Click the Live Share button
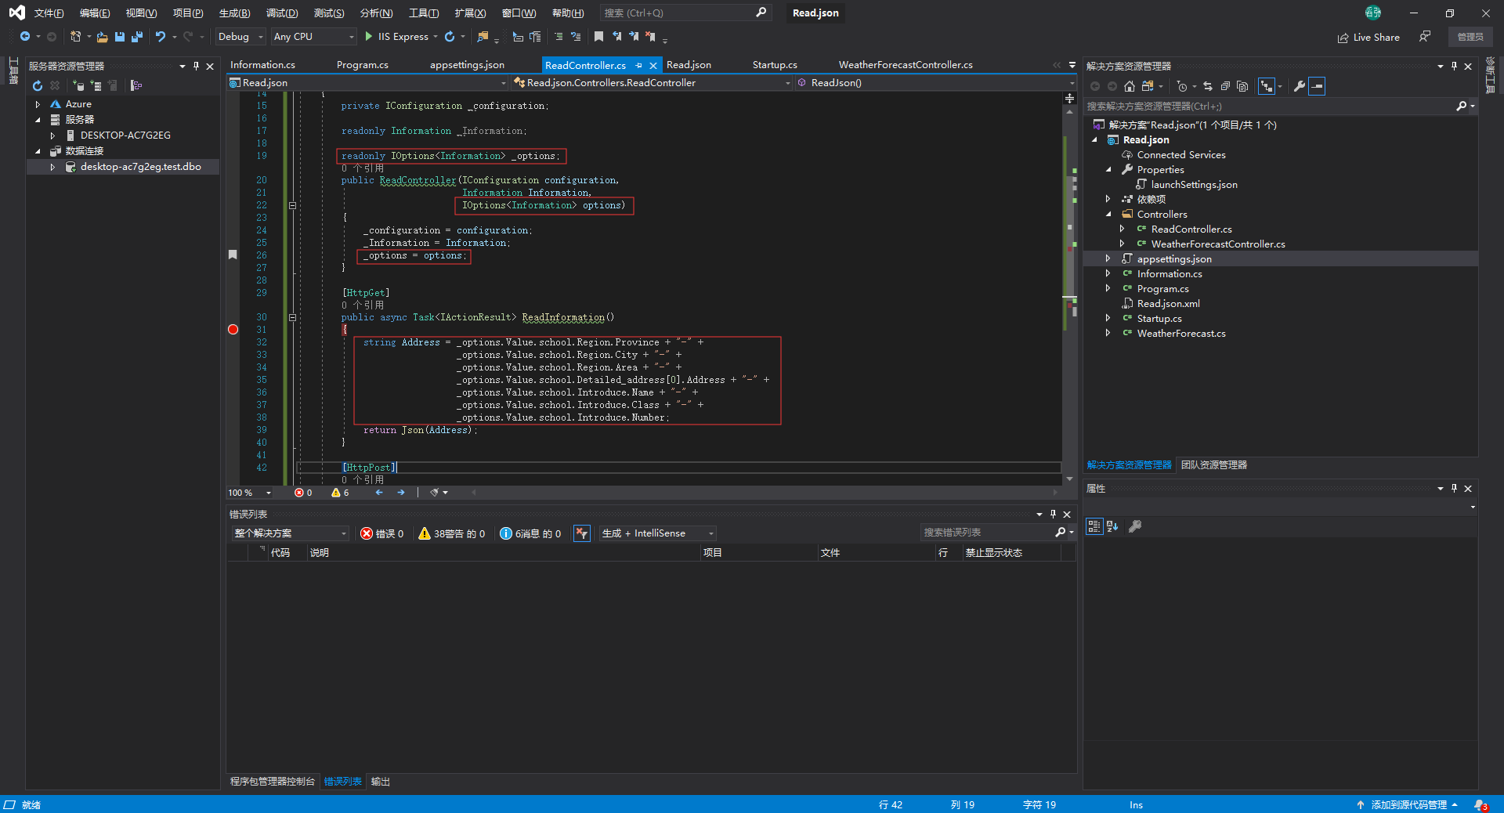Screen dimensions: 1504x813 pyautogui.click(x=1368, y=37)
